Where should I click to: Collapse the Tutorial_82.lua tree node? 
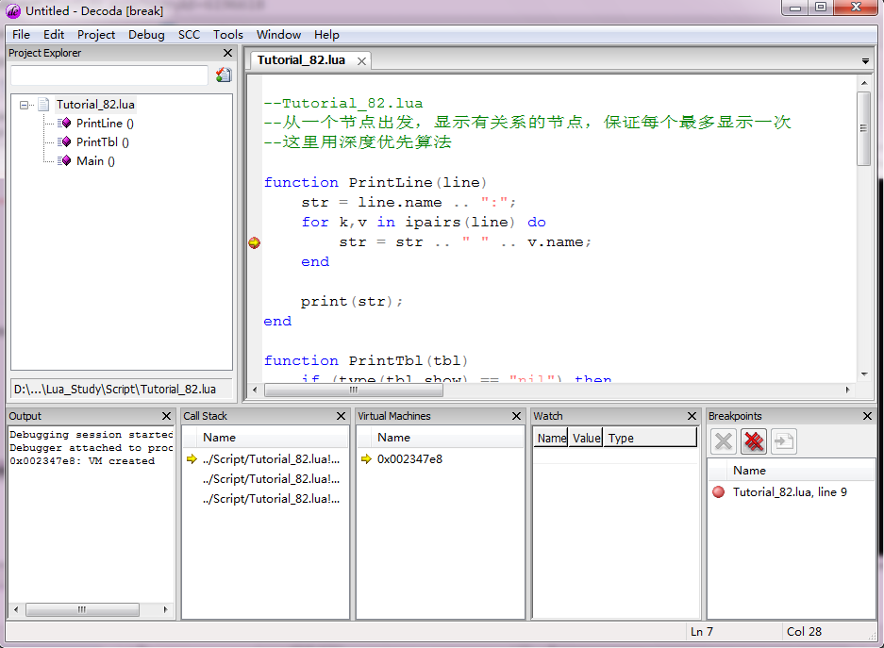pos(24,105)
